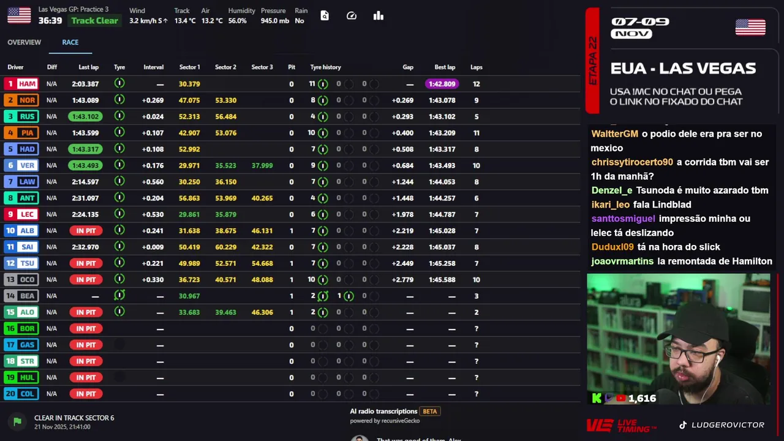Screen dimensions: 784x441
Task: Click HAM's intermediate tyre icon
Action: click(119, 83)
